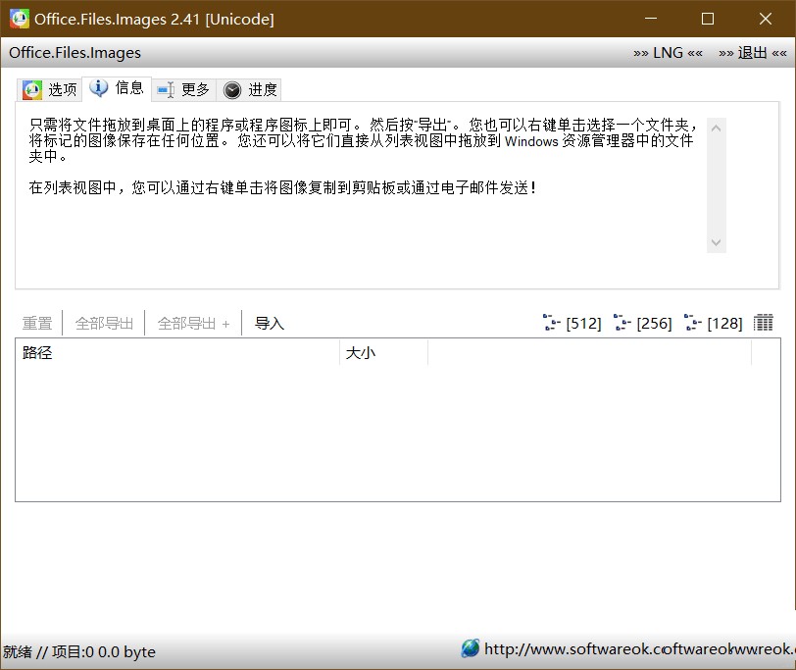Click the app icon in title bar

point(20,19)
